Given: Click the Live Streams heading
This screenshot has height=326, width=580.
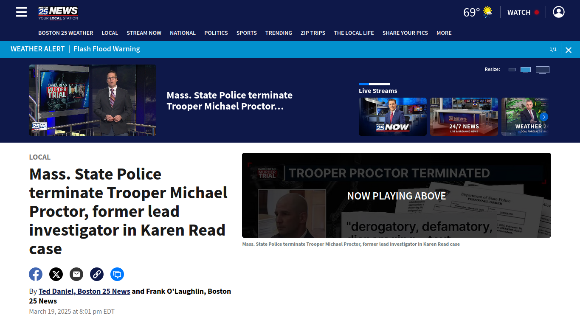Looking at the screenshot, I should [x=378, y=91].
